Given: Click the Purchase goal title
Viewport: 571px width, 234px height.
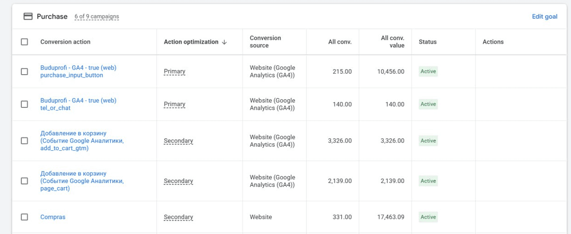Looking at the screenshot, I should (52, 16).
